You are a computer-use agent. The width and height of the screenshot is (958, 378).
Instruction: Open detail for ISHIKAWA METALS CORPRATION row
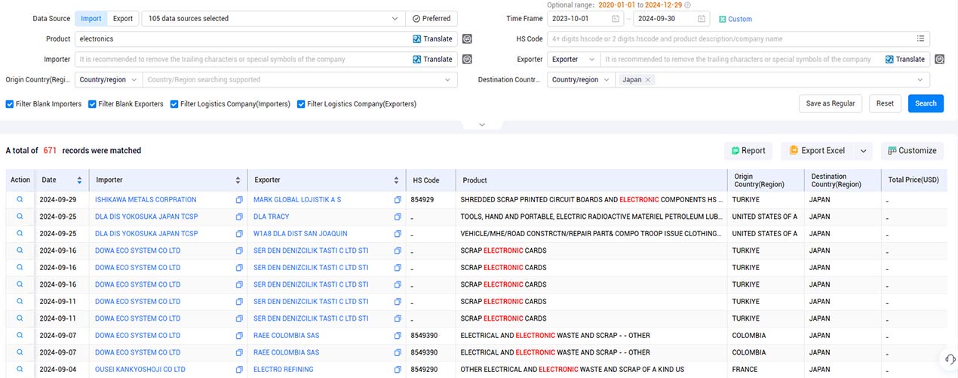click(x=20, y=200)
